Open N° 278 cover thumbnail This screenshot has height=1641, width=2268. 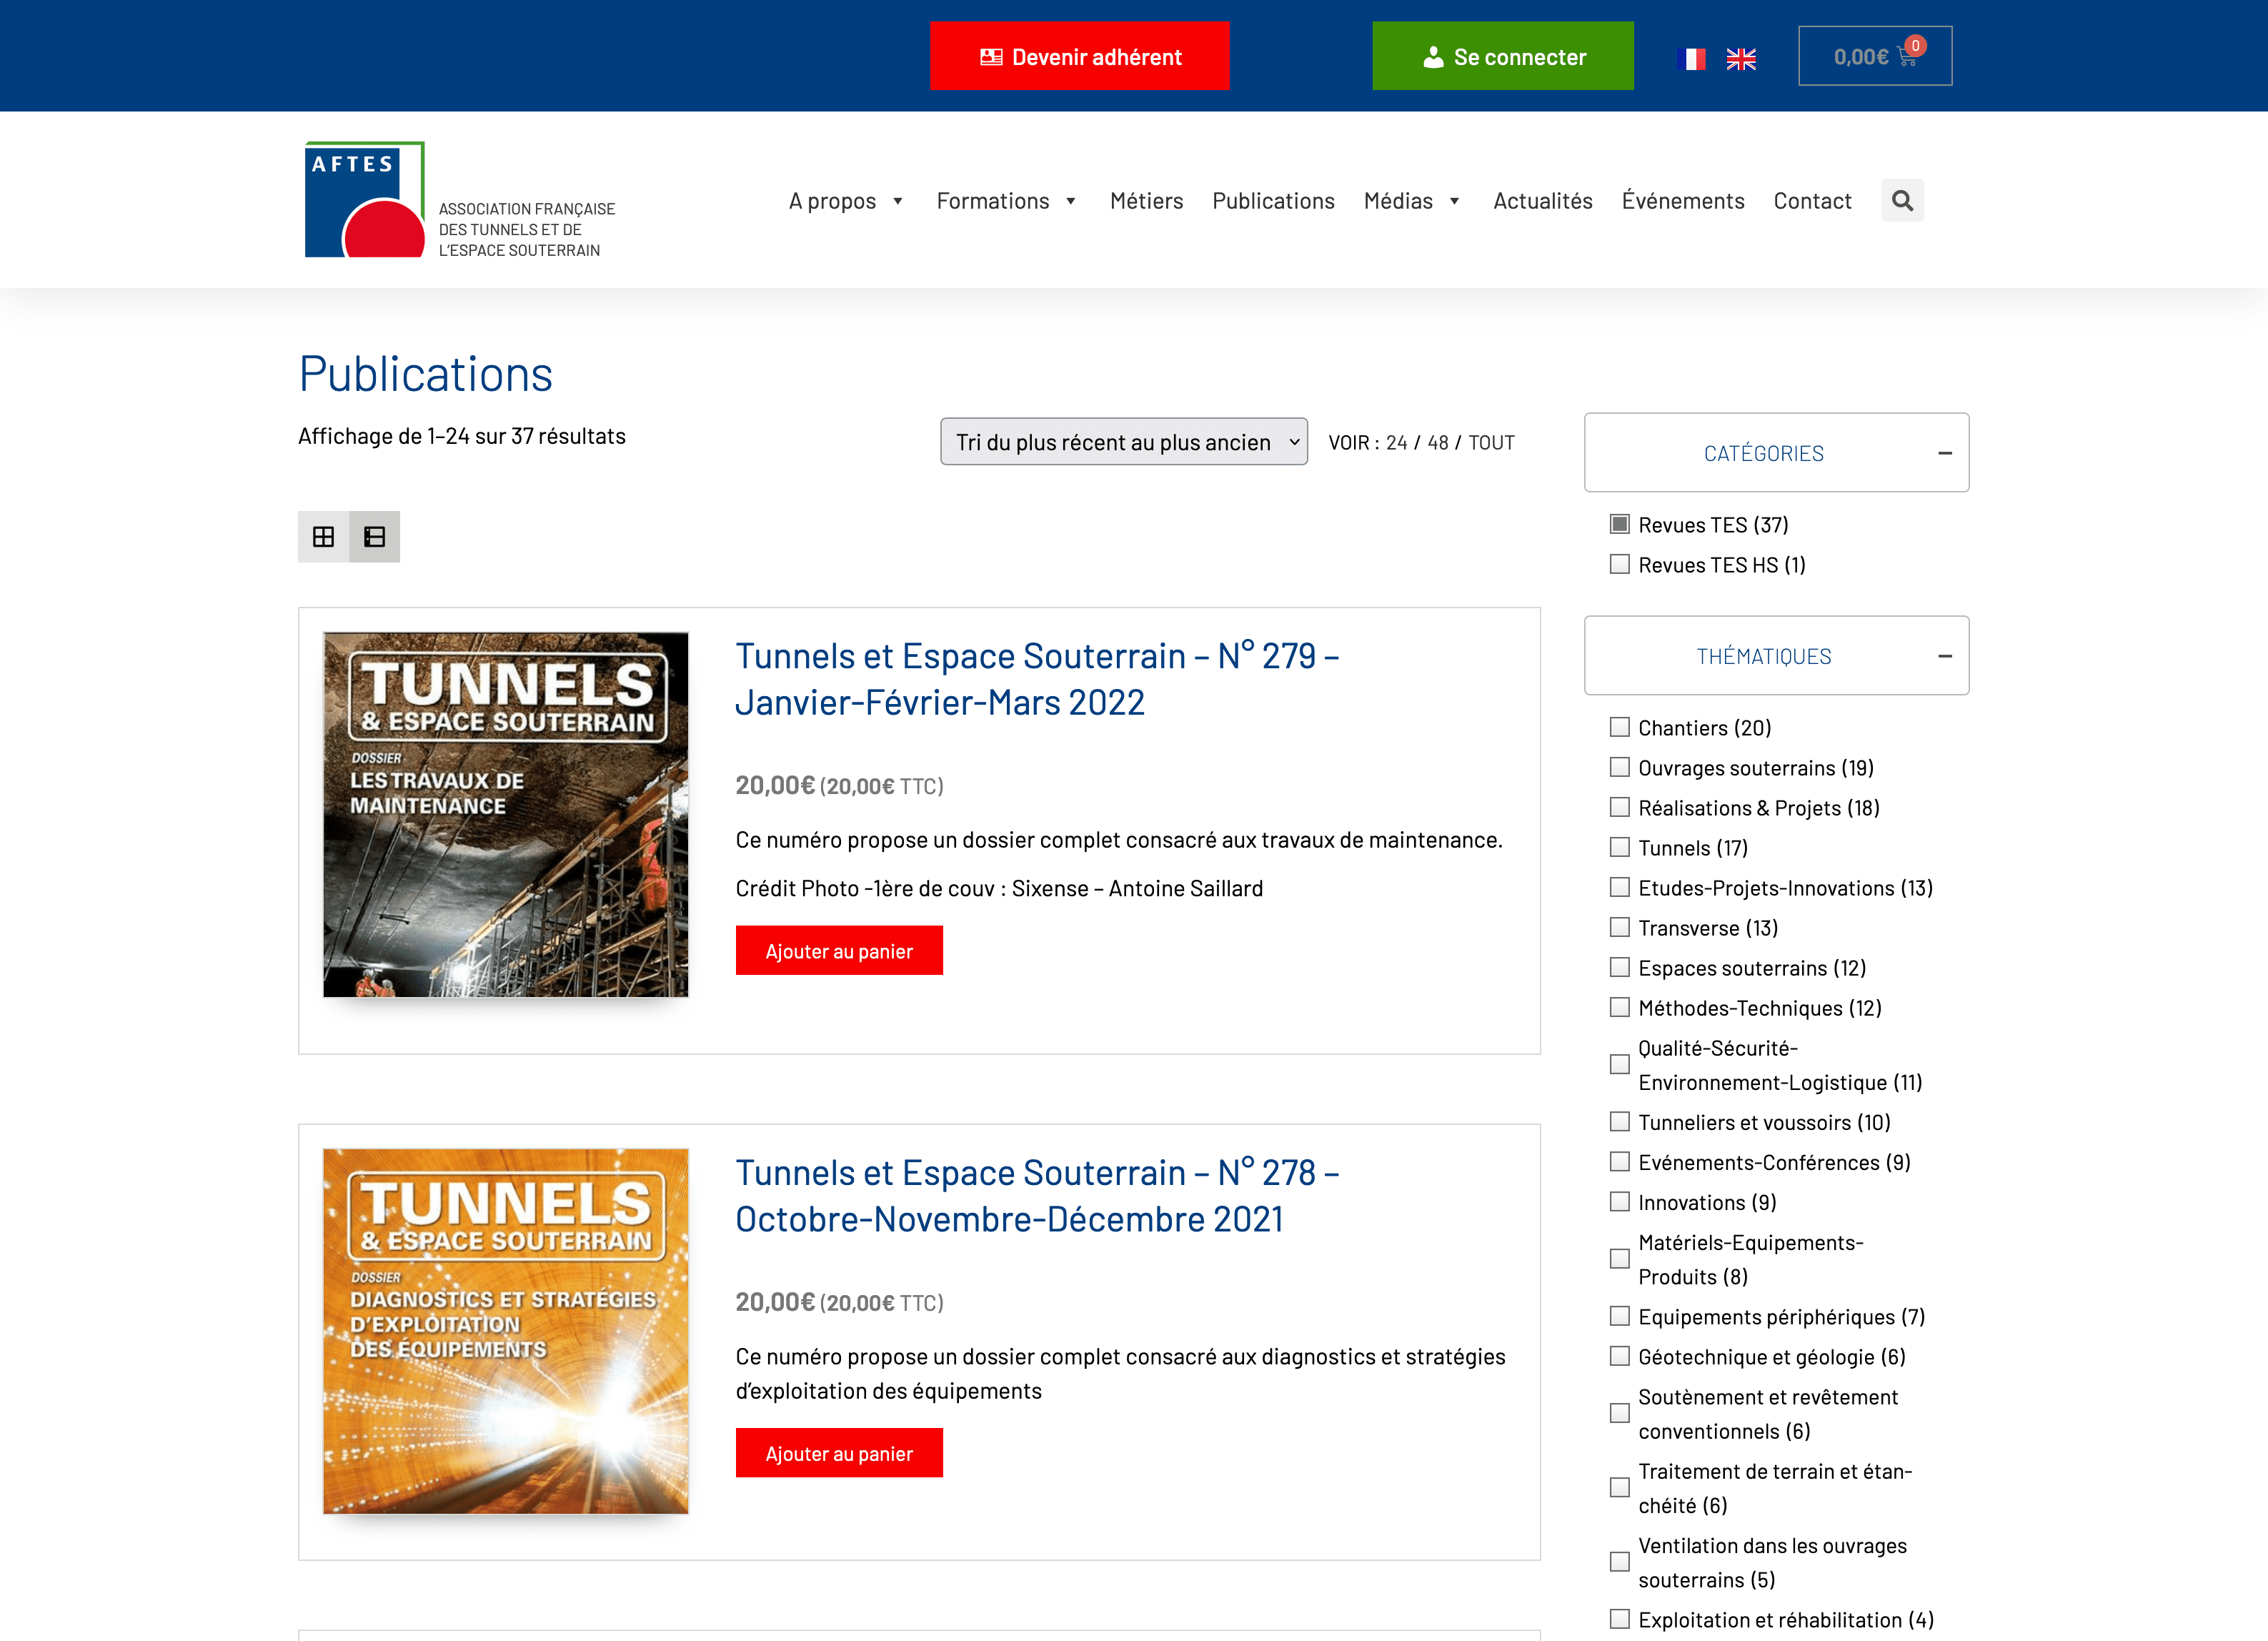coord(506,1331)
